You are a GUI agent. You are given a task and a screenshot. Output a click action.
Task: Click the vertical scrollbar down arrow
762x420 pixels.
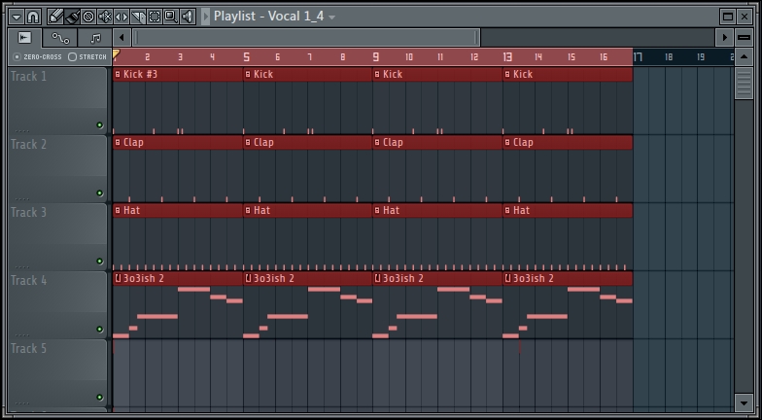click(744, 402)
